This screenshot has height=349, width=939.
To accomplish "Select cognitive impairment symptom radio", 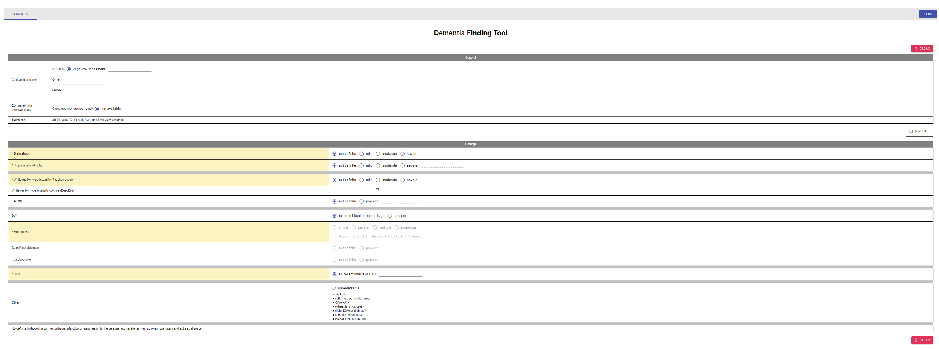I will click(x=69, y=69).
